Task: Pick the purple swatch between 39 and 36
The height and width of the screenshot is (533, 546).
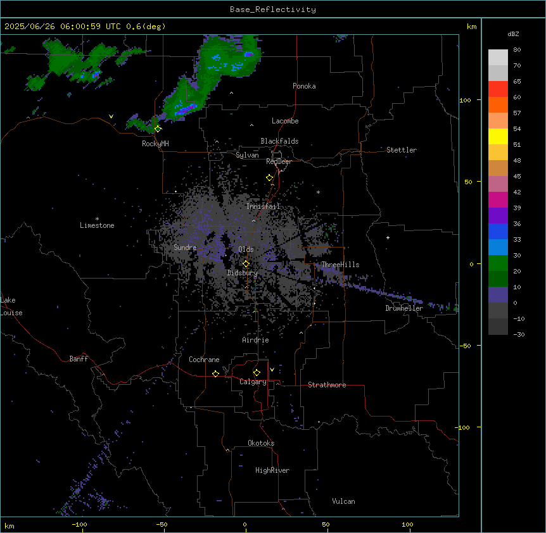Action: pyautogui.click(x=498, y=216)
